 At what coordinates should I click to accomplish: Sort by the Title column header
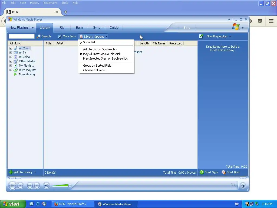(48, 43)
